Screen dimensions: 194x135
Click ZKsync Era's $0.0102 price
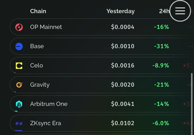coord(123,123)
